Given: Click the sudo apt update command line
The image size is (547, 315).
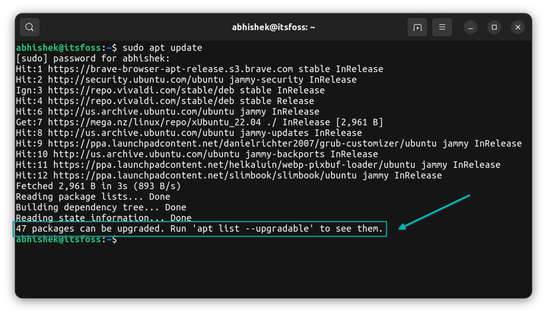Looking at the screenshot, I should (162, 47).
